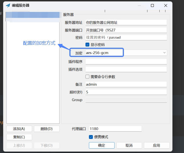
Task: Click the 确定 button
Action: point(102,145)
